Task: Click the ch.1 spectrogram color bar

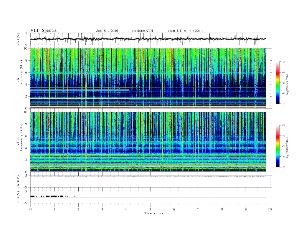Action: 278,83
